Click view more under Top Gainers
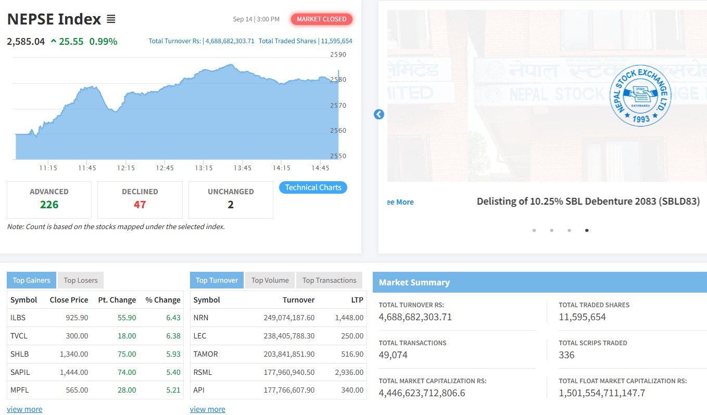The image size is (707, 415). click(x=24, y=409)
